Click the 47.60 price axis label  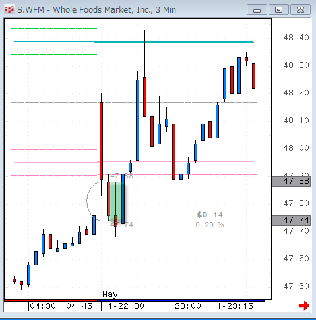[296, 259]
